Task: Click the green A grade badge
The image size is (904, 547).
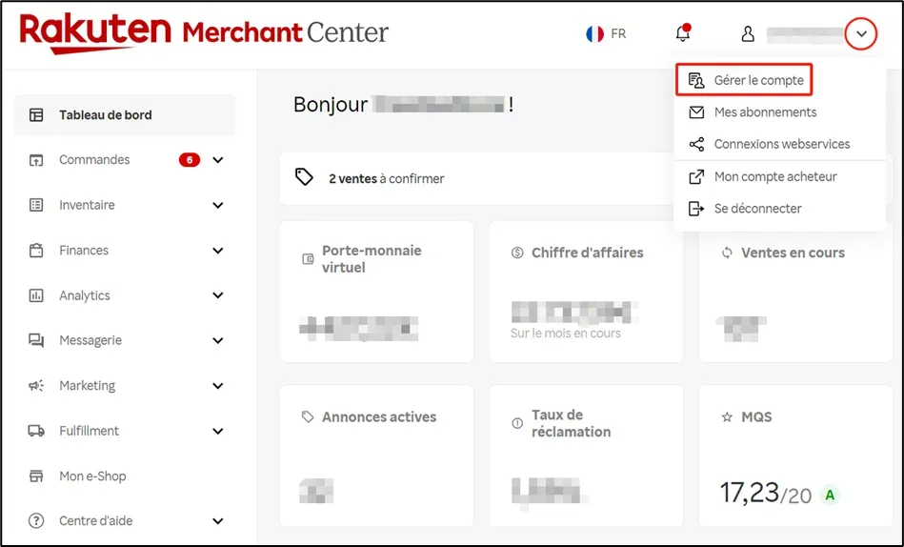Action: point(830,496)
